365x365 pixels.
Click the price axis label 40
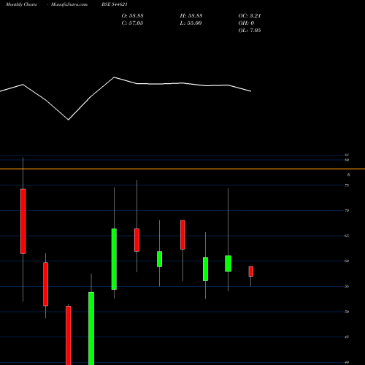click(347, 362)
